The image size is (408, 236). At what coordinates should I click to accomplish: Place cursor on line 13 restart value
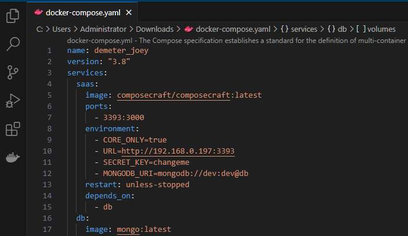(157, 185)
